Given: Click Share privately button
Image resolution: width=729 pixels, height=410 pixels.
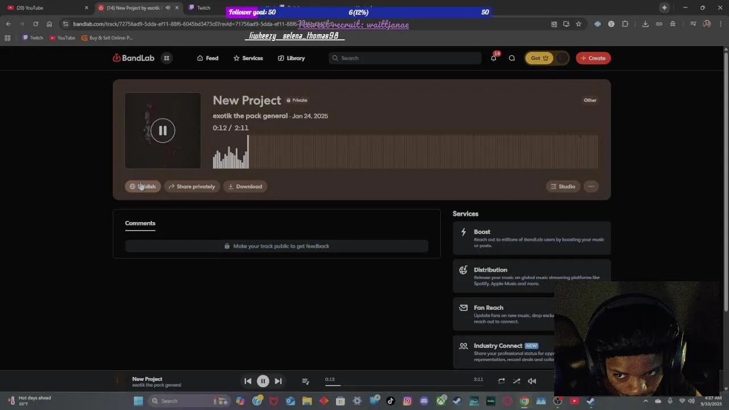Looking at the screenshot, I should click(191, 186).
